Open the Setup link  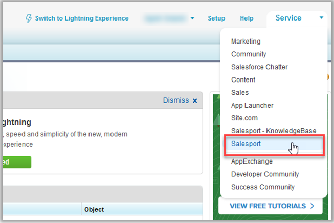pos(216,18)
